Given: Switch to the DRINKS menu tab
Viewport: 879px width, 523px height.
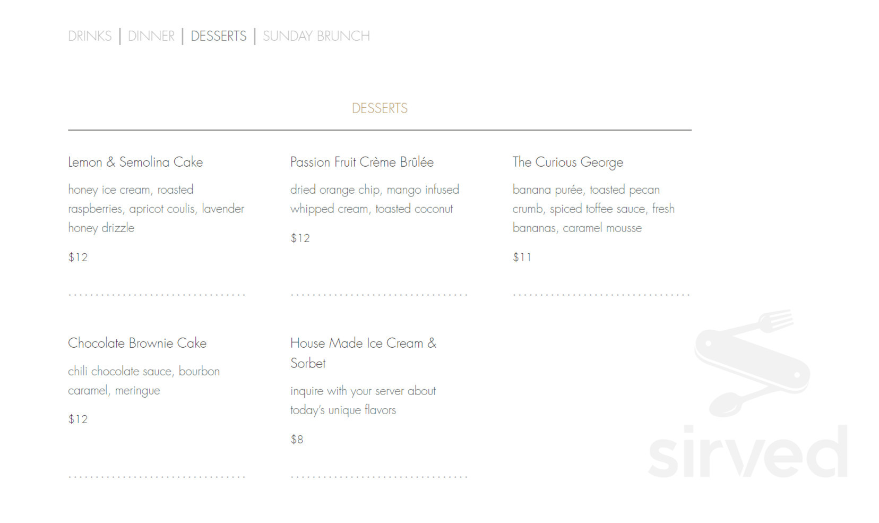Looking at the screenshot, I should (89, 36).
